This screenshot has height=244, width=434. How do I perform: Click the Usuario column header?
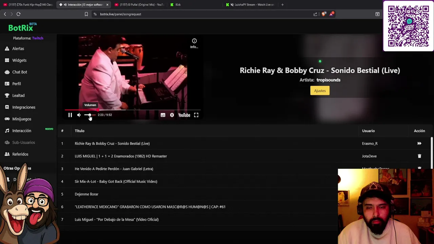pyautogui.click(x=368, y=131)
